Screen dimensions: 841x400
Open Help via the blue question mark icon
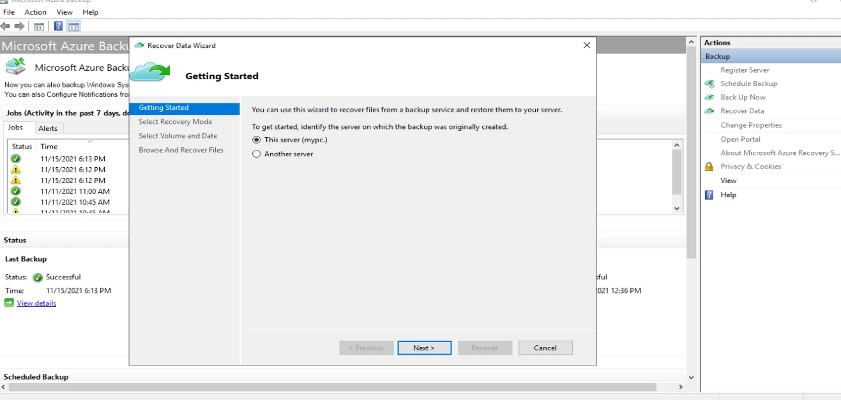tap(708, 195)
